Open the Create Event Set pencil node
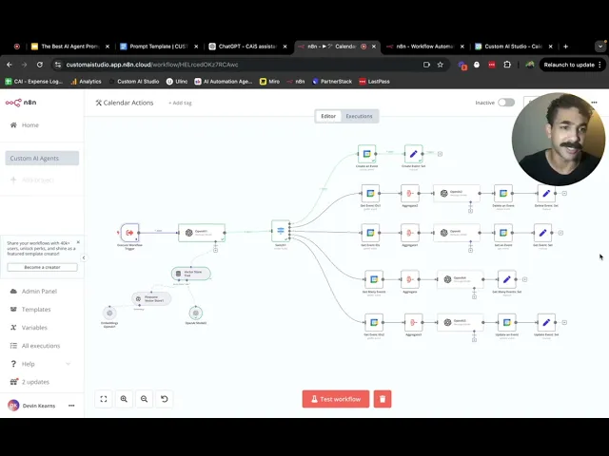 pos(413,154)
